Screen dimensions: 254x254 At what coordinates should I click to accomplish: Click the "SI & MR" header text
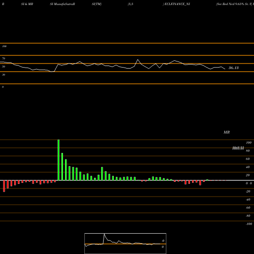coord(27,4)
